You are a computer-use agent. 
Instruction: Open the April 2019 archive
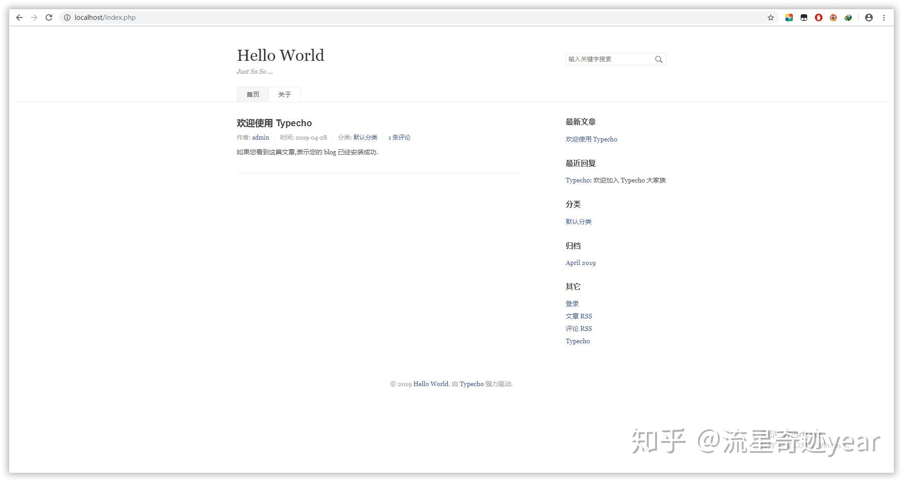[580, 263]
